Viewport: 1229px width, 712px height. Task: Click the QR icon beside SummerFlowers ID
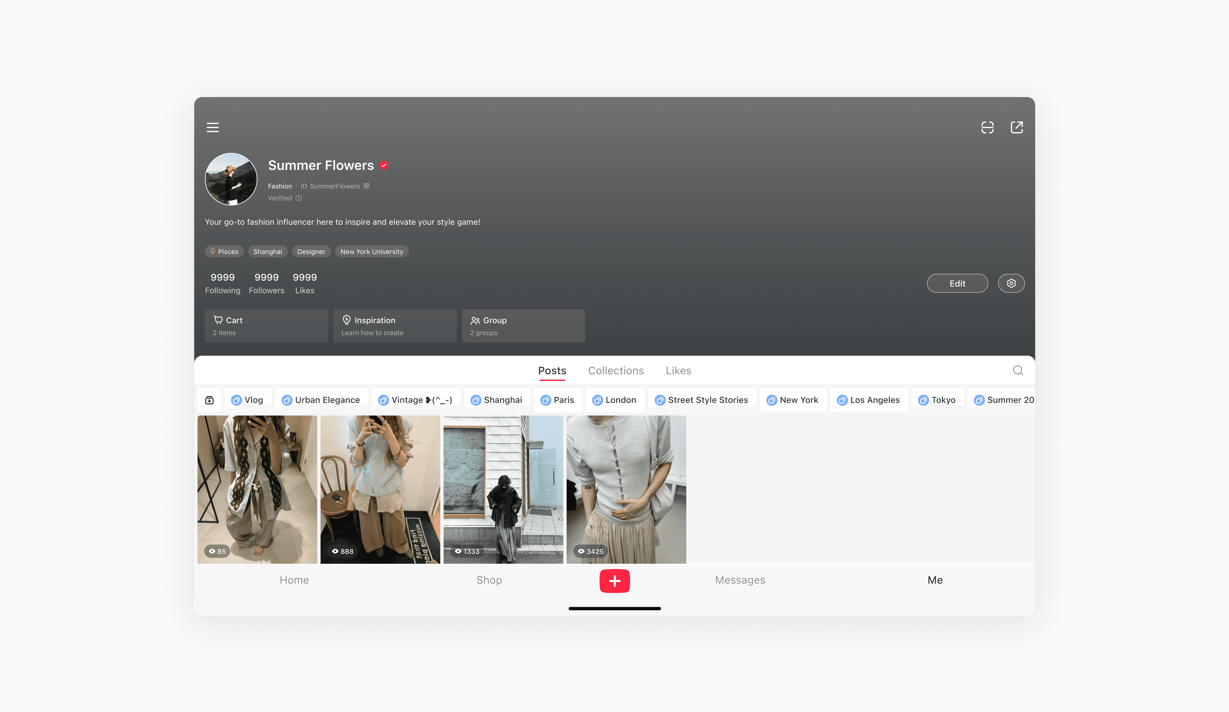(x=366, y=186)
